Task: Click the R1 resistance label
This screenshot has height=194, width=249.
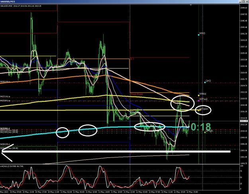Action: (x=132, y=59)
